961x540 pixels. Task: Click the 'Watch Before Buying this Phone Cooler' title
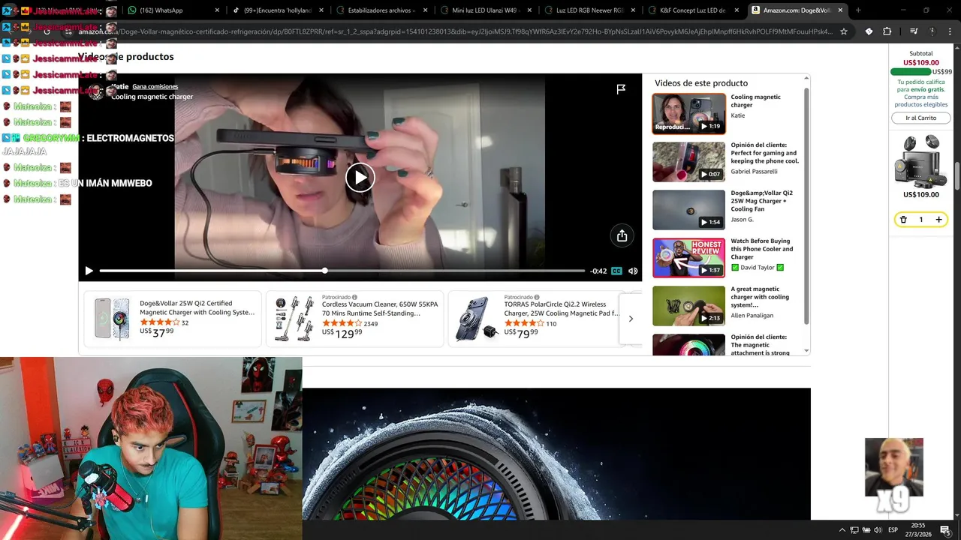[761, 249]
